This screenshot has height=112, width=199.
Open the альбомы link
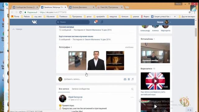129,47
